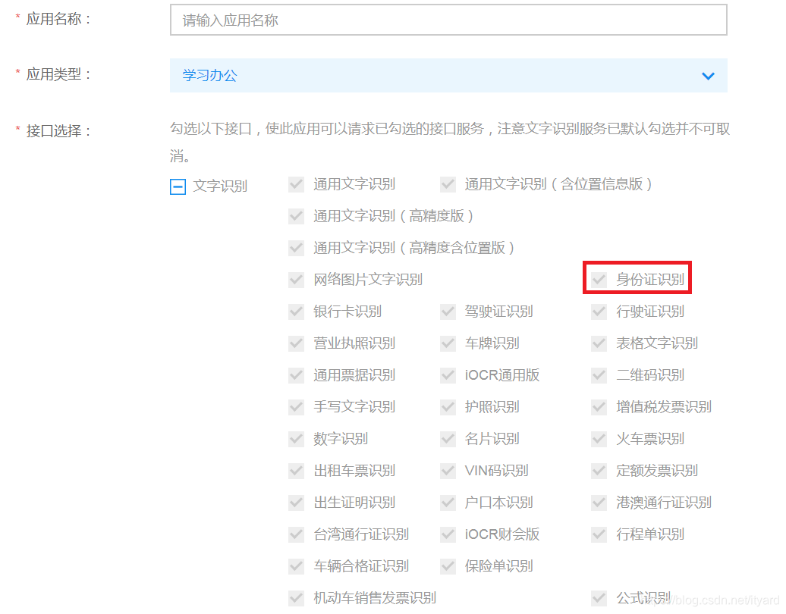Toggle 驾驶证识别 checkbox
786x614 pixels.
[448, 312]
